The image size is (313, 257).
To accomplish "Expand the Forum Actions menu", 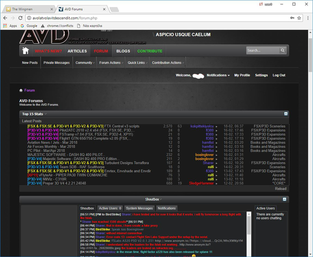I will 111,63.
